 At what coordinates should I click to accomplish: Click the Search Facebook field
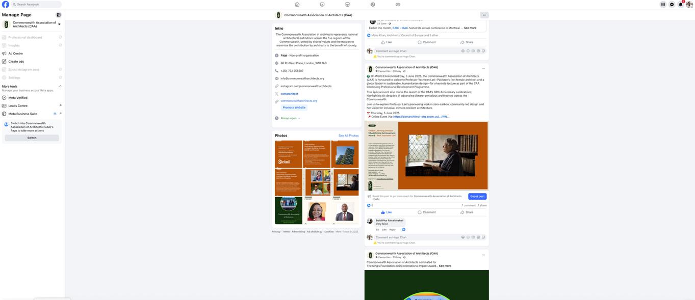[x=36, y=5]
